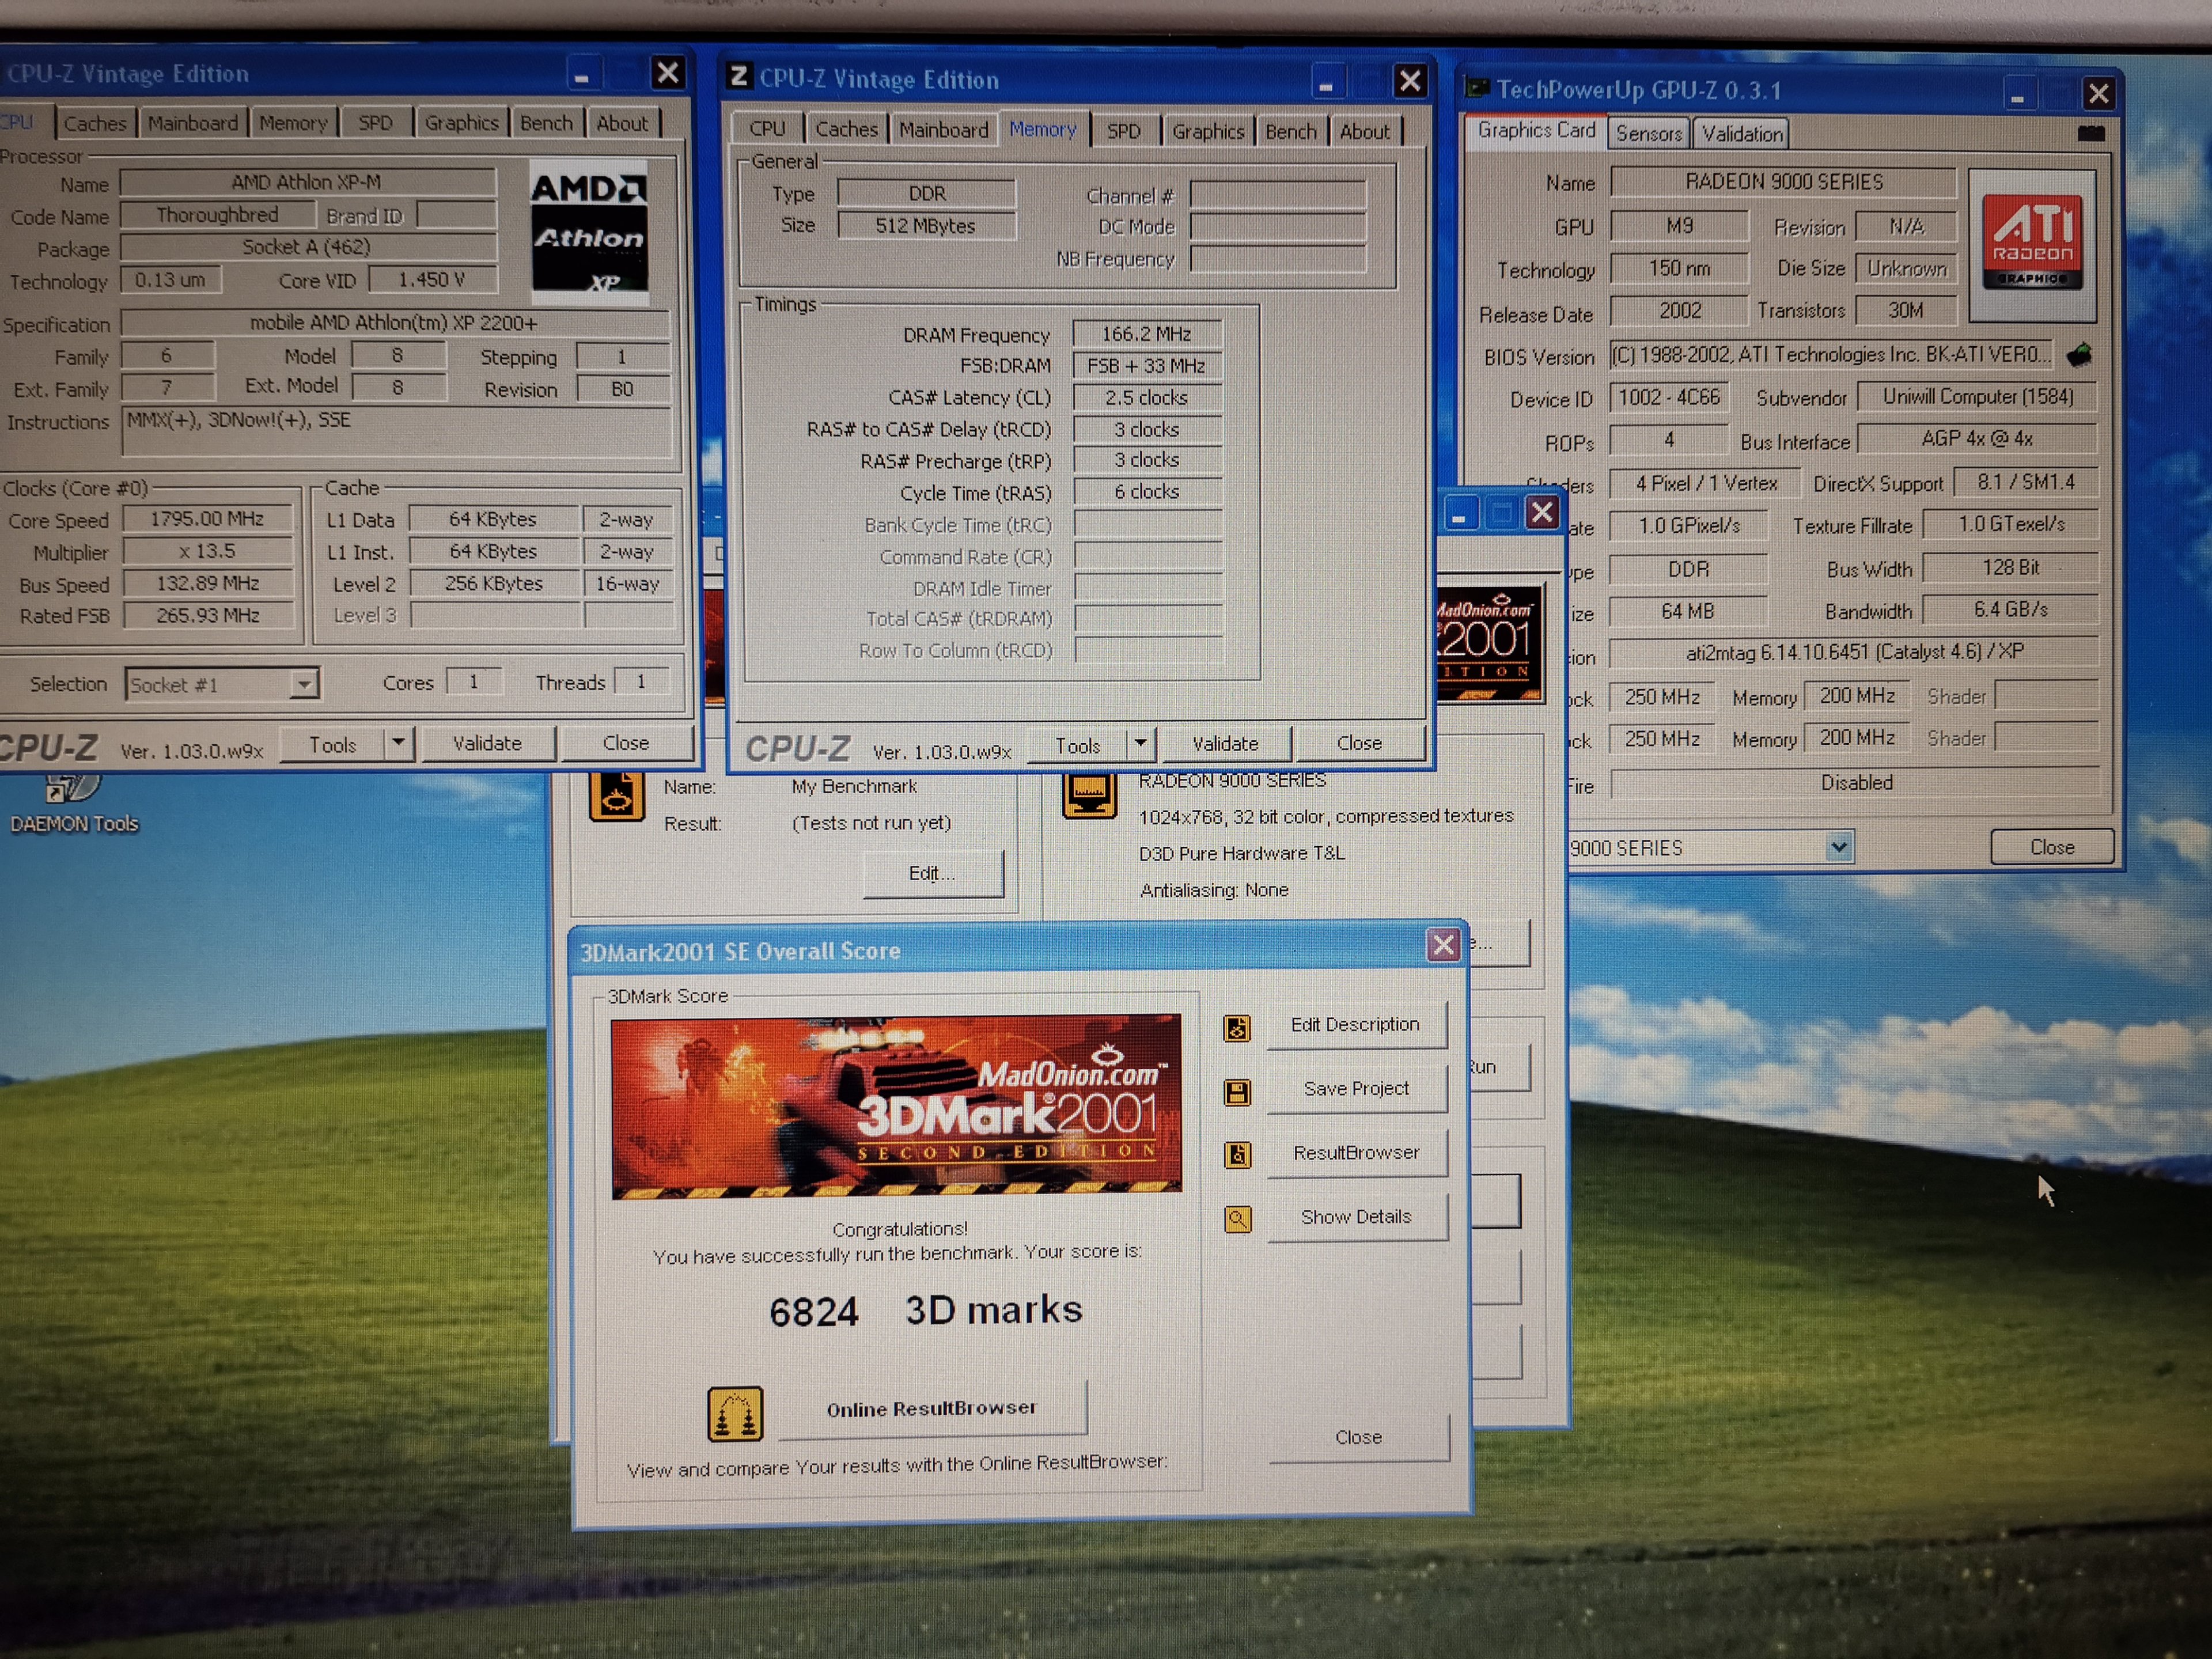Click the Show Details magnifier icon
This screenshot has width=2212, height=1659.
(1237, 1219)
